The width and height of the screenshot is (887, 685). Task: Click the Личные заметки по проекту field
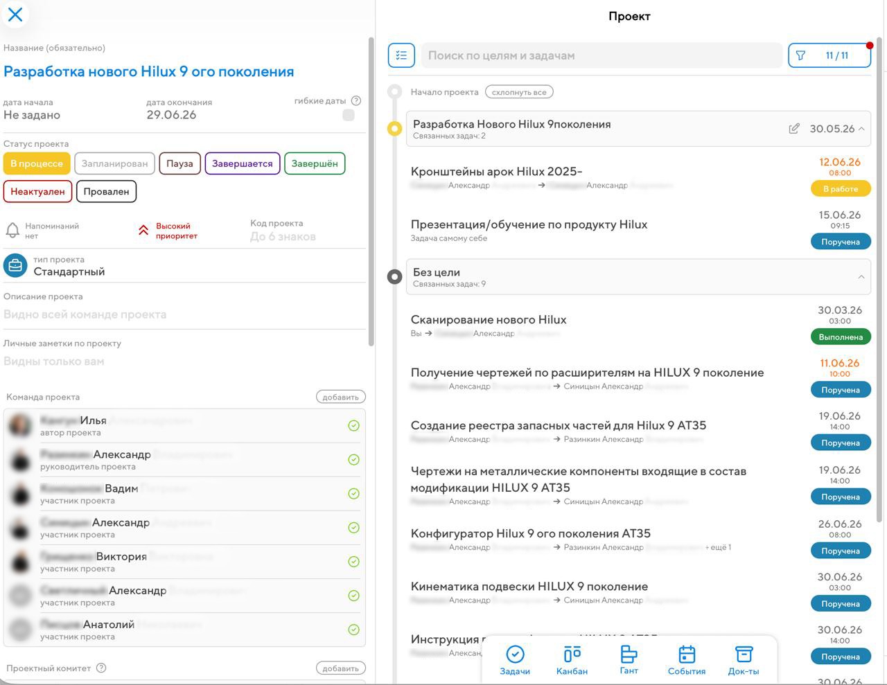click(x=184, y=361)
